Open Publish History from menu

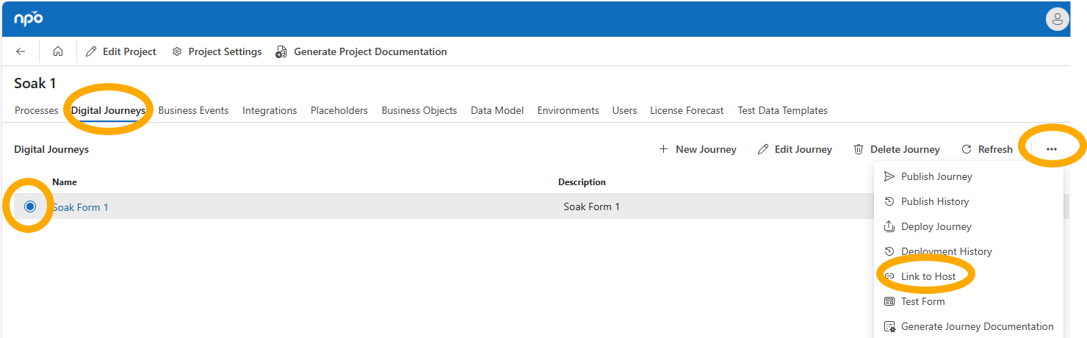(934, 201)
